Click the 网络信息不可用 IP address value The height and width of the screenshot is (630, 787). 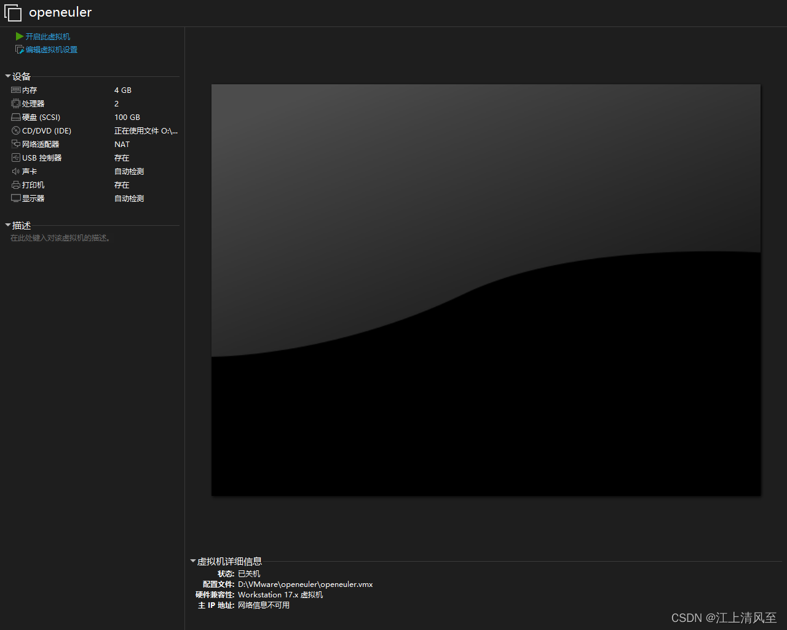coord(264,605)
